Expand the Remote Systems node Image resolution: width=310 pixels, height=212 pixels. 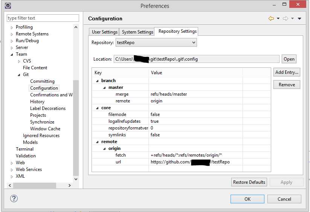pos(12,34)
